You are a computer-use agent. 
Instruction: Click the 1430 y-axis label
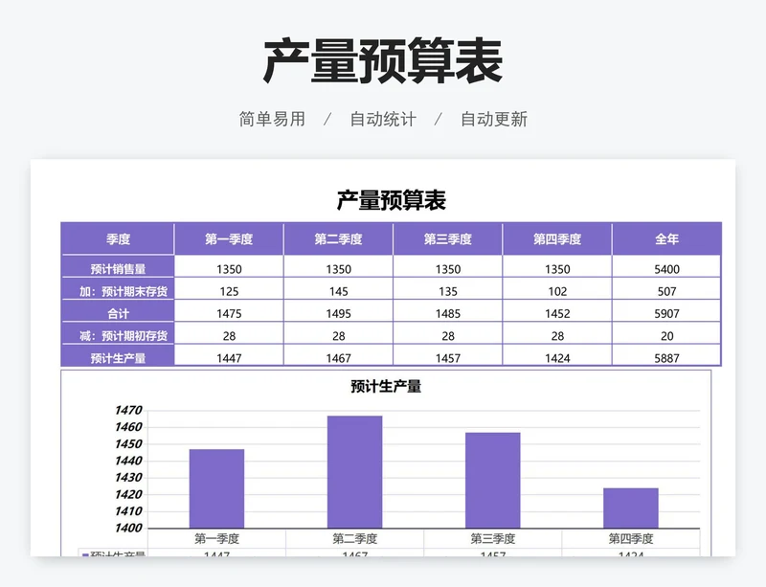128,478
